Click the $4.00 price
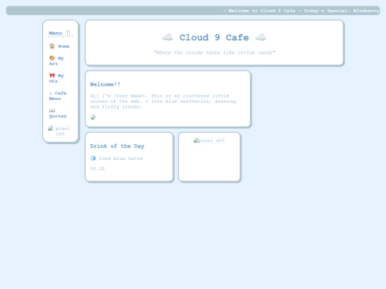386x289 pixels. (x=97, y=168)
